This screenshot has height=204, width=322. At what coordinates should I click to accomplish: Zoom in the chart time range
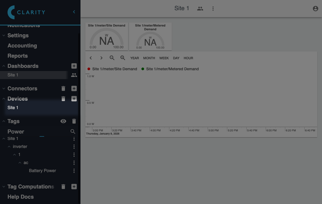(x=123, y=58)
